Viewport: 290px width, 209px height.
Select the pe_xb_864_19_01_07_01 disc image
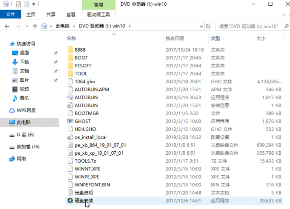[x=100, y=145]
